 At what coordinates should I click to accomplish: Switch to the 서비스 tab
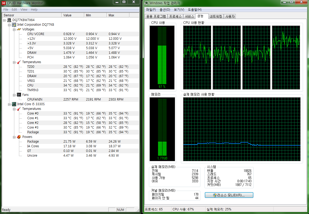coord(189,17)
